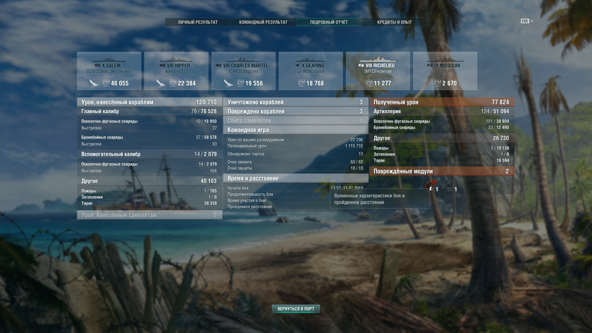This screenshot has height=333, width=592.
Task: Click the Командная игра section header
Action: point(296,130)
